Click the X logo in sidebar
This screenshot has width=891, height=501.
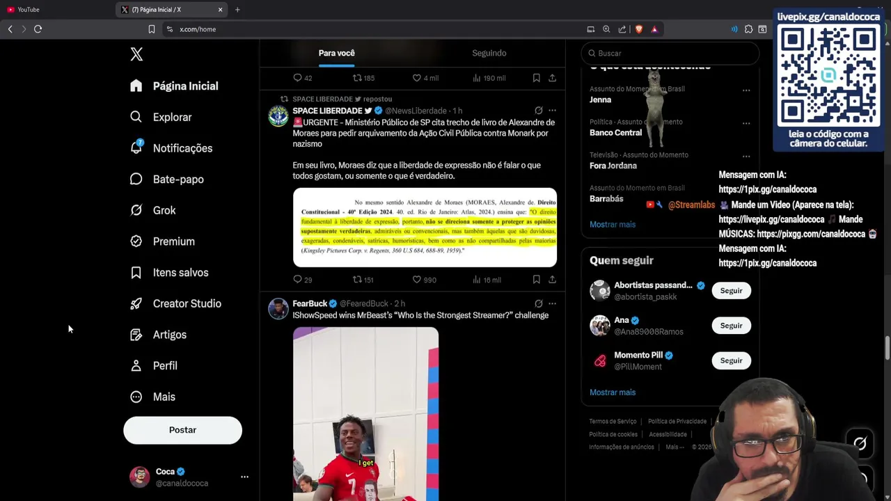point(136,54)
